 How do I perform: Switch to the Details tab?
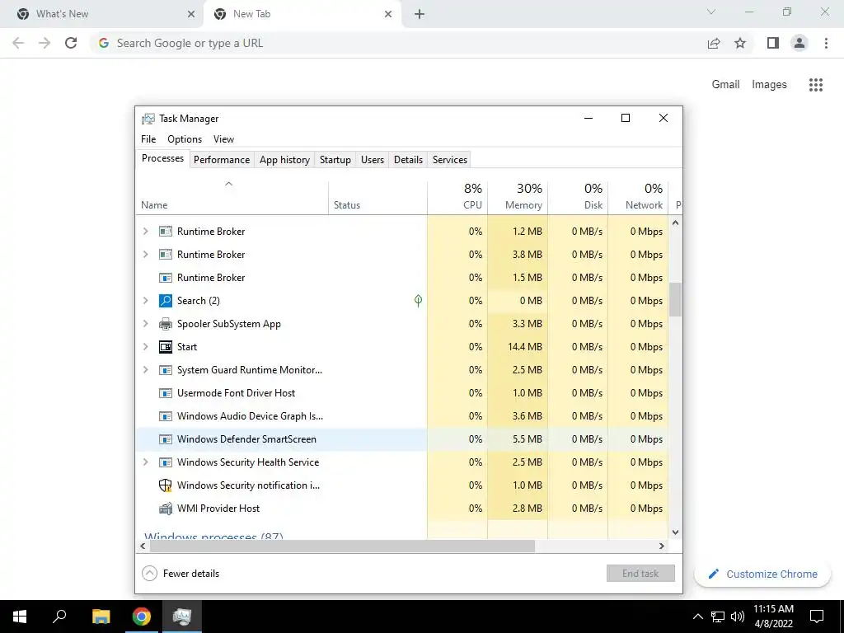pos(409,160)
